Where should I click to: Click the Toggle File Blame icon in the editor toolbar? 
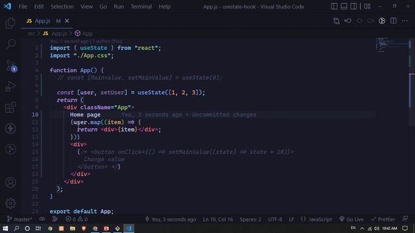(x=382, y=21)
